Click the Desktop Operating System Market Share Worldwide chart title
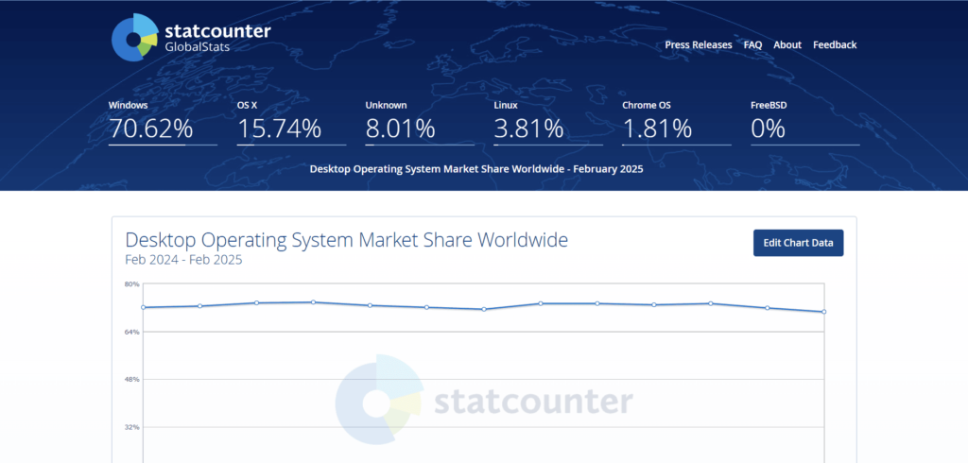 pos(346,239)
